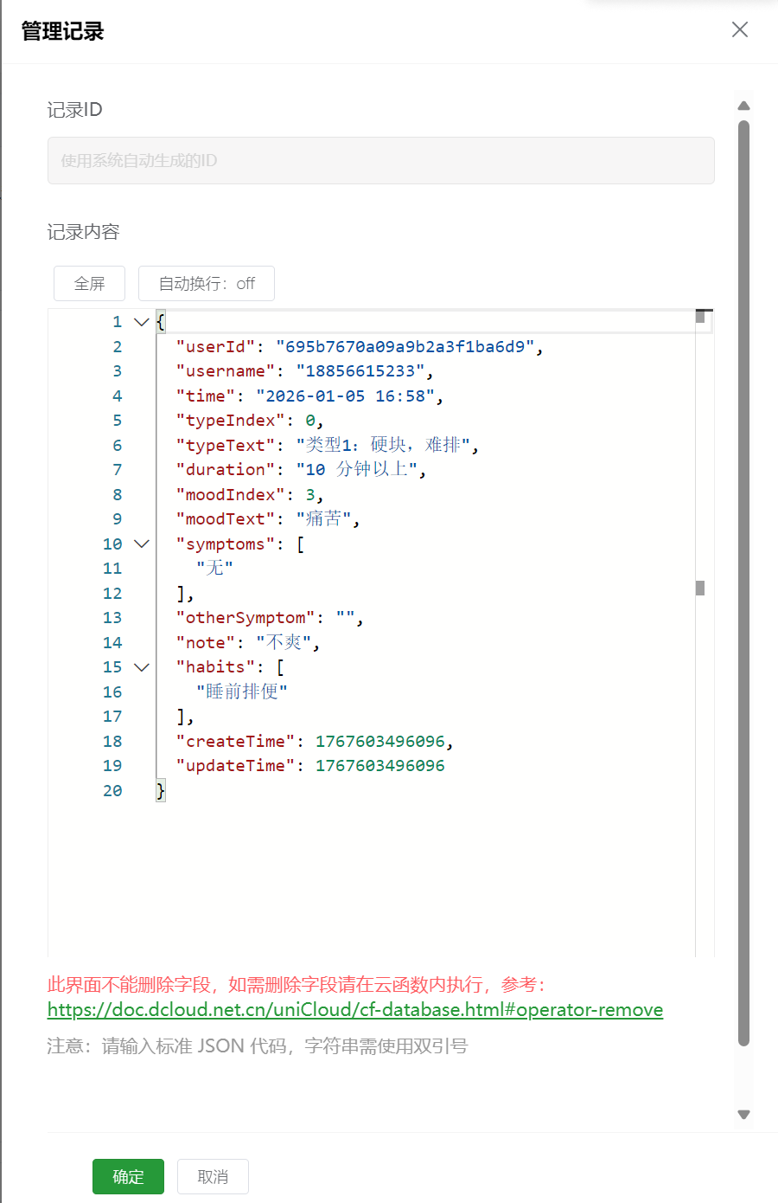Click the "otherSymptom" key on line 13

(x=246, y=618)
